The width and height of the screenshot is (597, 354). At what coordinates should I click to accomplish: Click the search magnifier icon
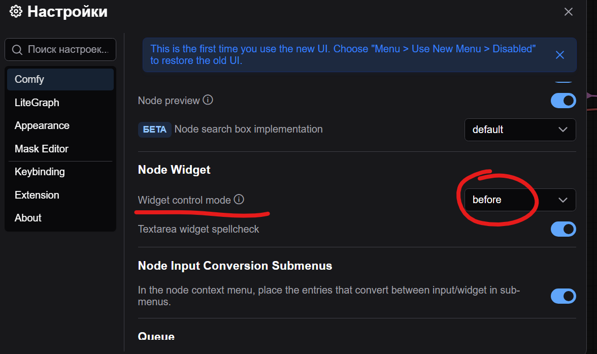17,50
